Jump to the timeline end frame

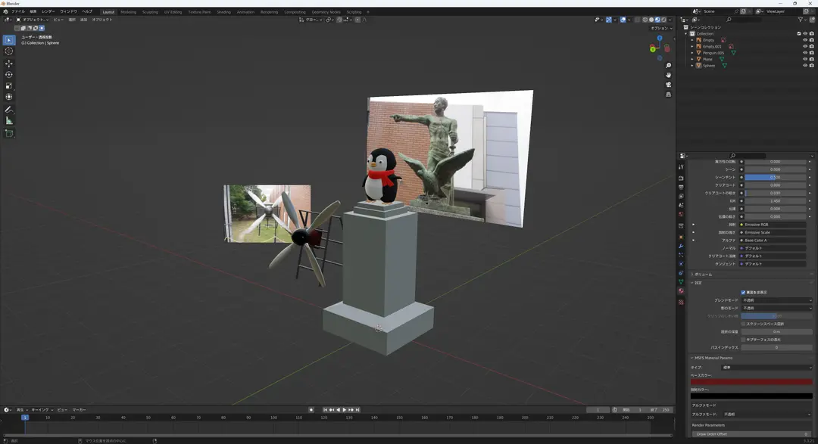(x=357, y=410)
